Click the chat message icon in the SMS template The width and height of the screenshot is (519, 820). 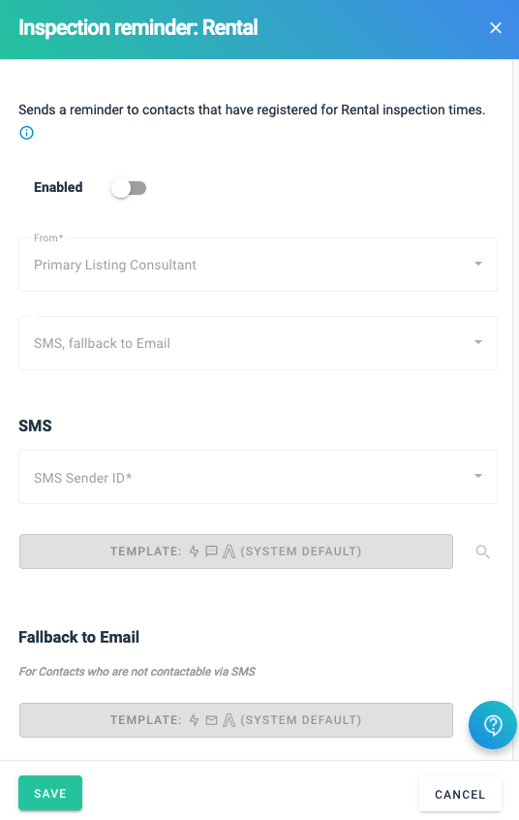click(211, 552)
